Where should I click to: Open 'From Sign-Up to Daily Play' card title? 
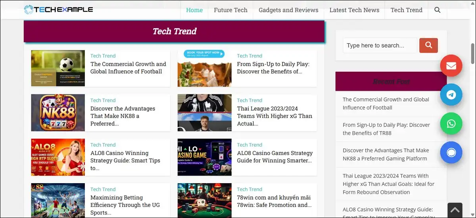pyautogui.click(x=273, y=68)
